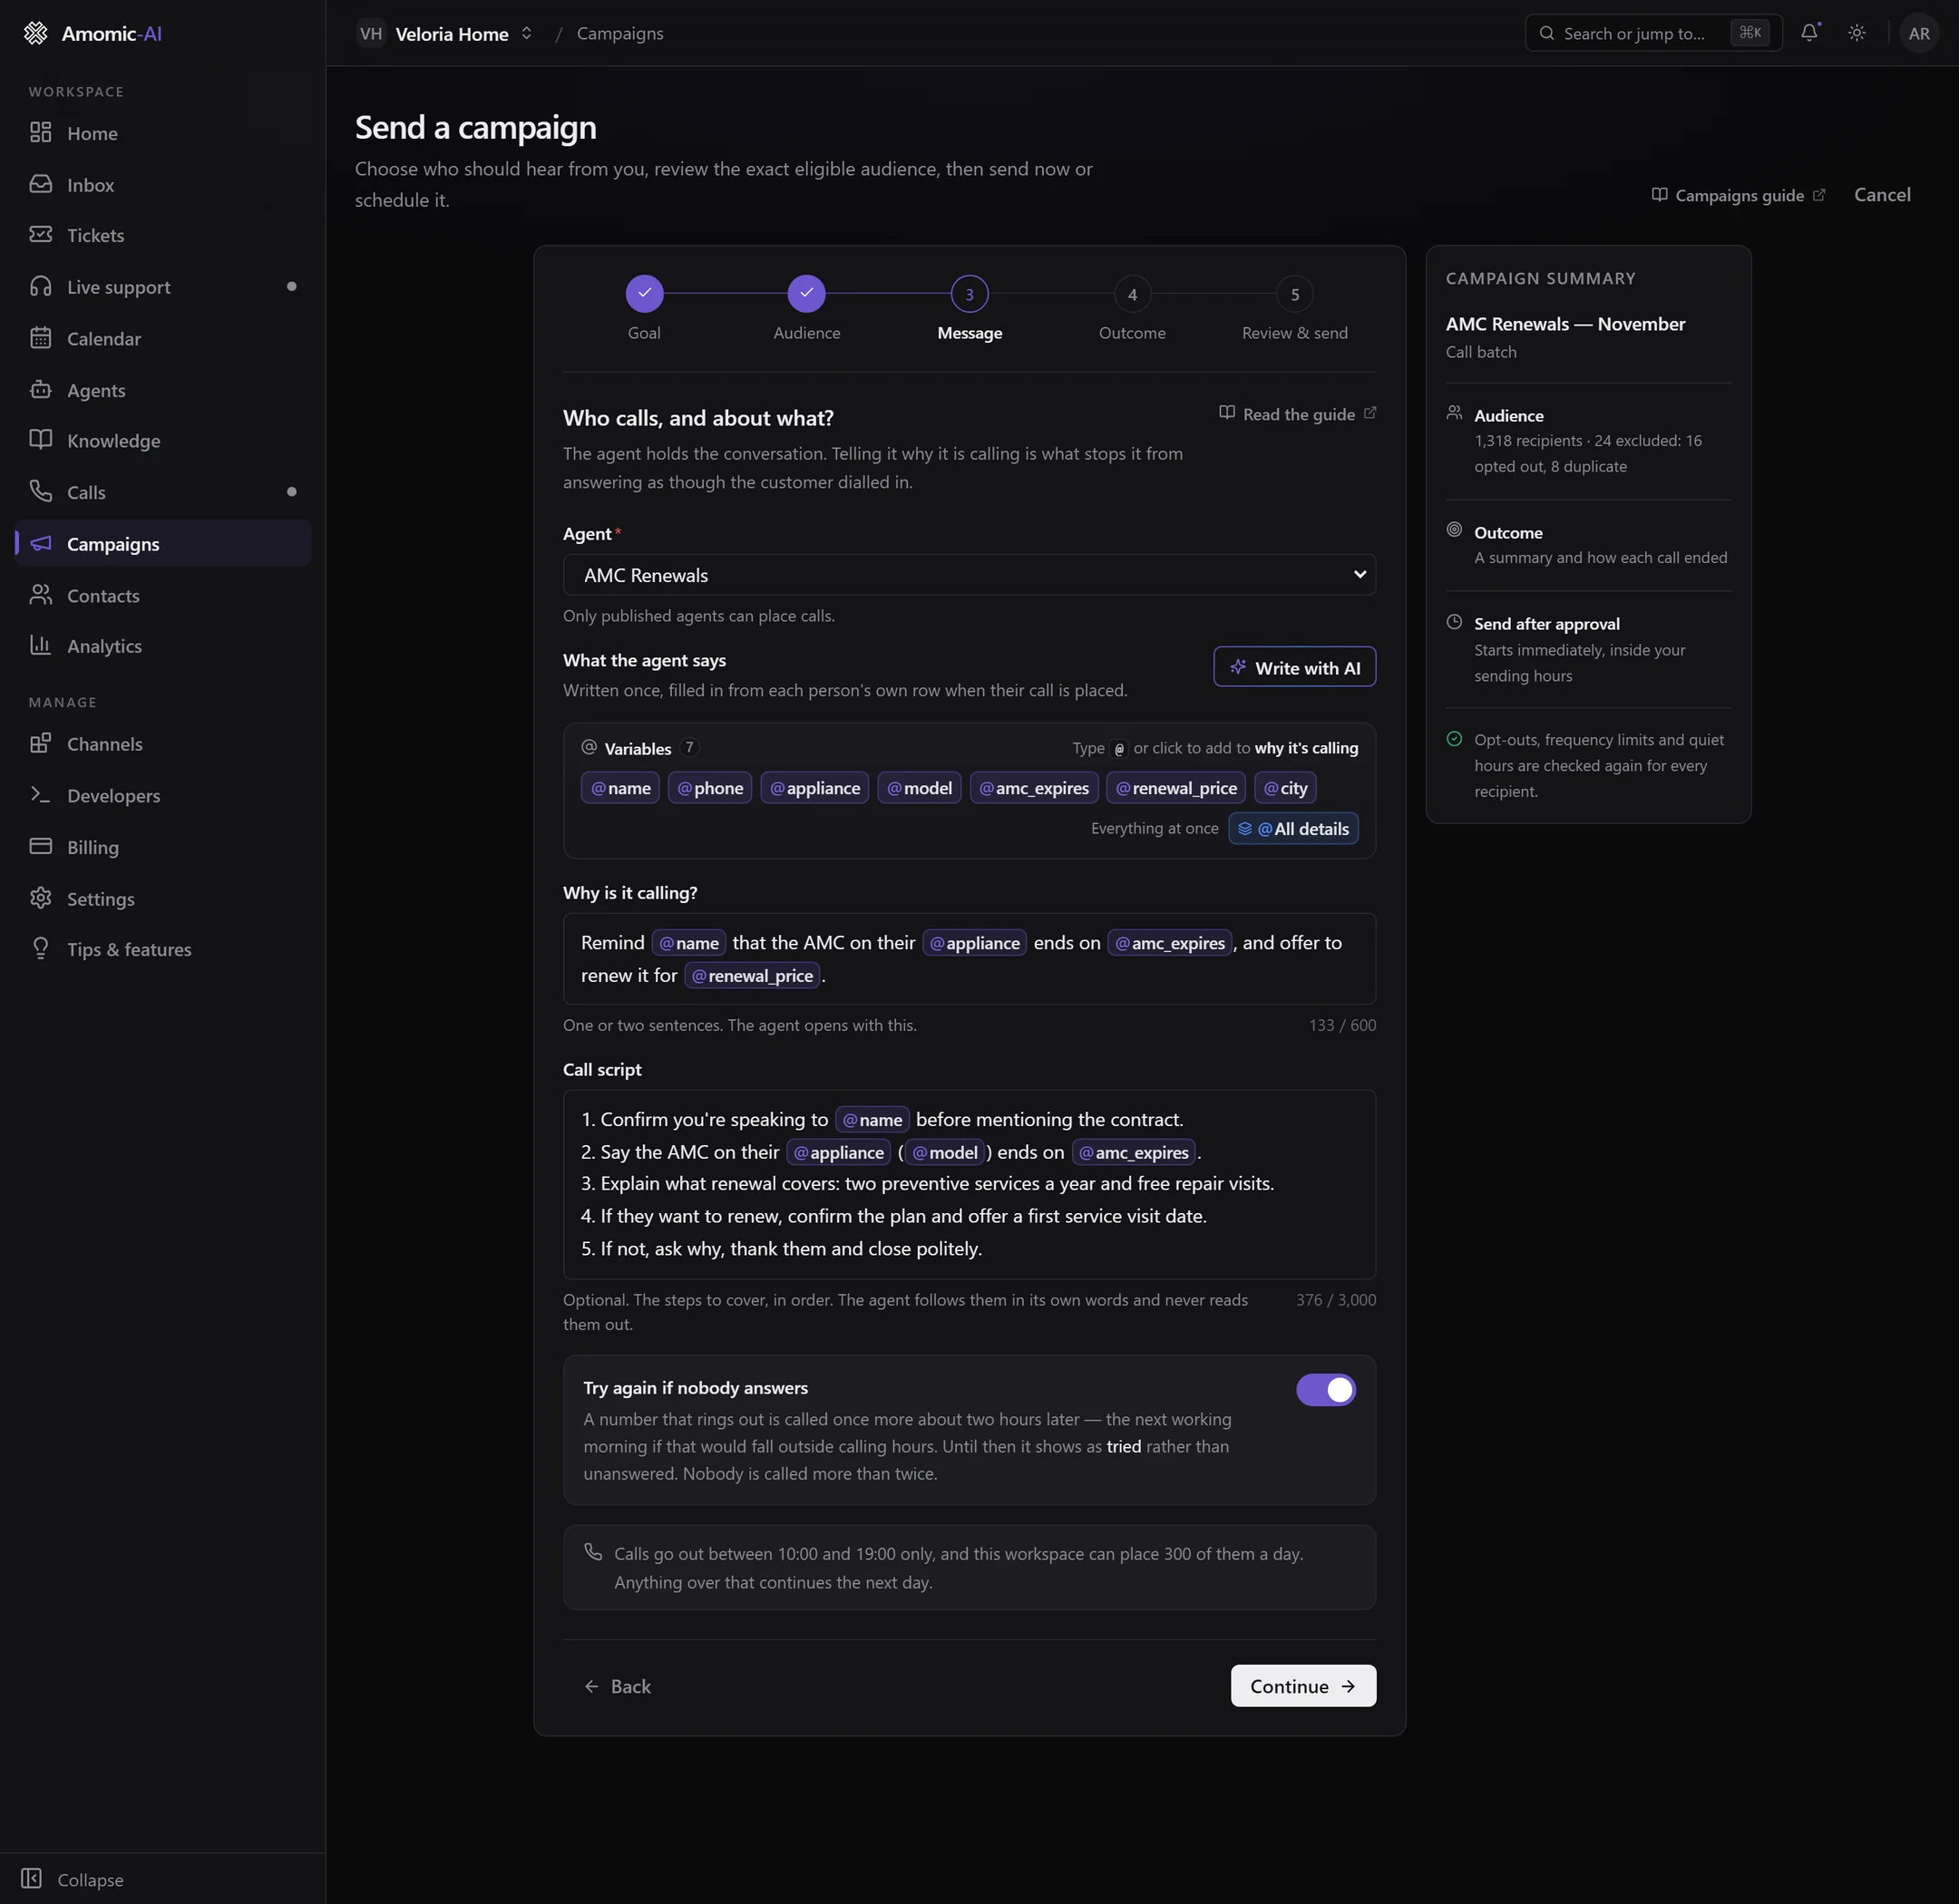
Task: Insert the @phone variable chip
Action: [709, 788]
